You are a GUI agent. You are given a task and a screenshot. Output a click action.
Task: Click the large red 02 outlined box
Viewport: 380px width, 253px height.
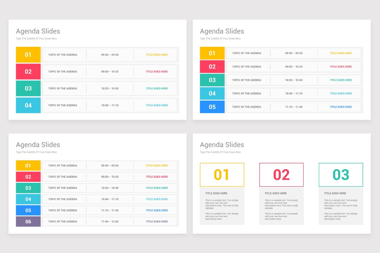281,175
